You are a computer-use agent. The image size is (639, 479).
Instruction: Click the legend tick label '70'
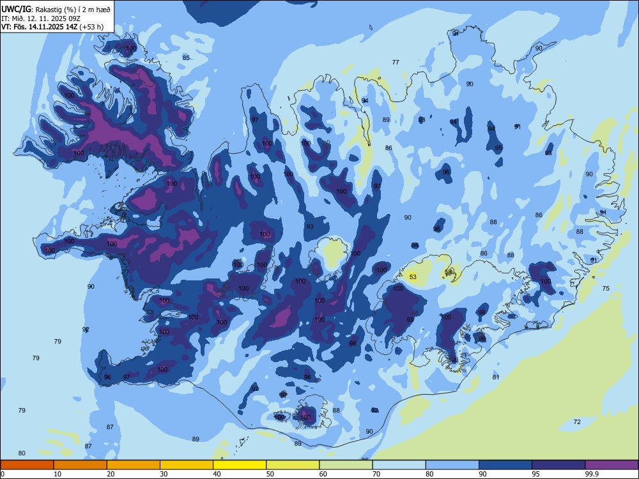point(376,474)
